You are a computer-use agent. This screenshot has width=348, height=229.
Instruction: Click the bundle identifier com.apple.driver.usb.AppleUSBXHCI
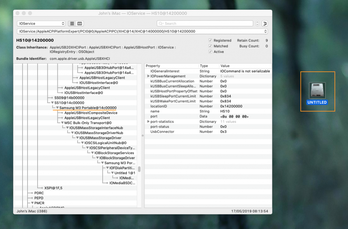click(80, 58)
